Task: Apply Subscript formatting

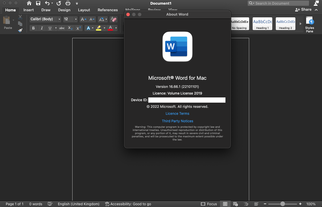Action: (x=70, y=28)
